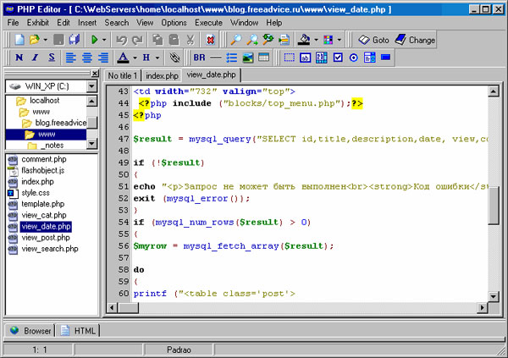Insert horizontal rule line
This screenshot has width=508, height=358.
coord(215,58)
